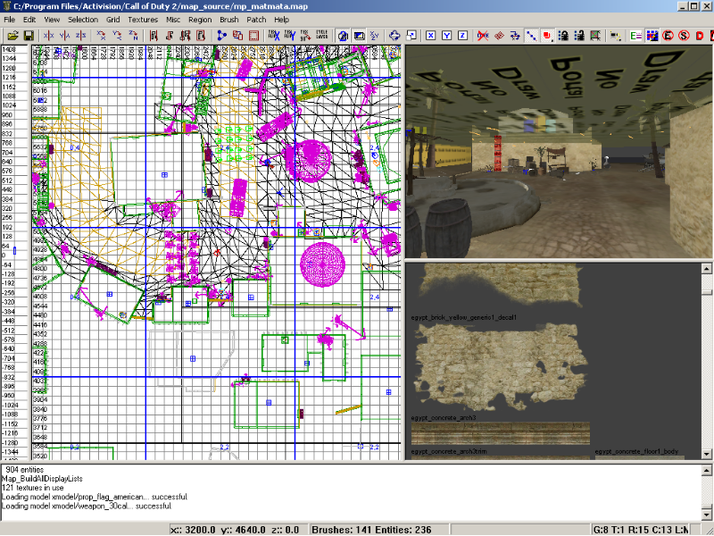Toggle the blue grid lightning icon
This screenshot has width=714, height=536.
[652, 36]
